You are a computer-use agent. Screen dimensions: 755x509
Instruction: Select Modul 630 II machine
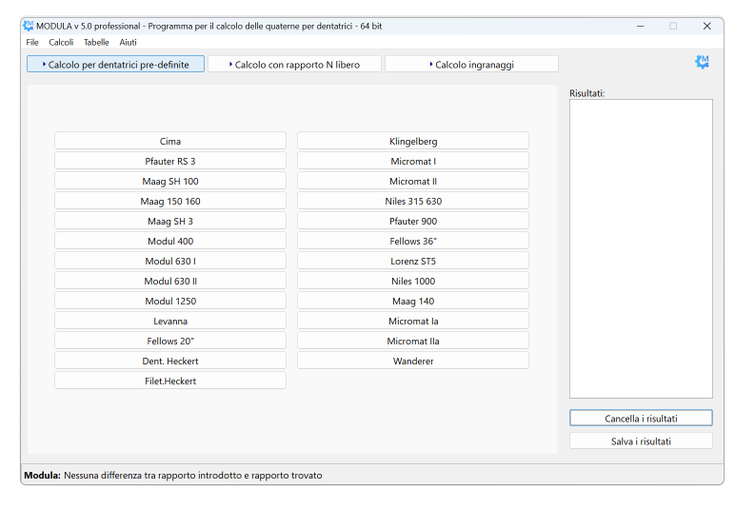pos(170,281)
